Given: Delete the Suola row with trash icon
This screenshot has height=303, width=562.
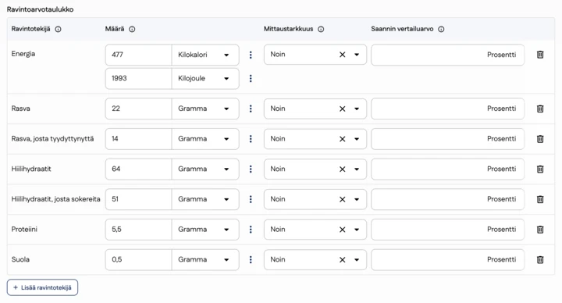Looking at the screenshot, I should tap(540, 259).
